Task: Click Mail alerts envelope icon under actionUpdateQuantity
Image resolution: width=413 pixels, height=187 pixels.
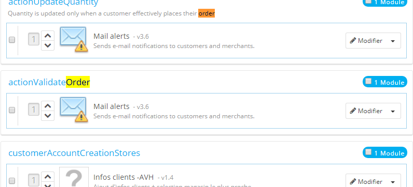Action: [74, 39]
